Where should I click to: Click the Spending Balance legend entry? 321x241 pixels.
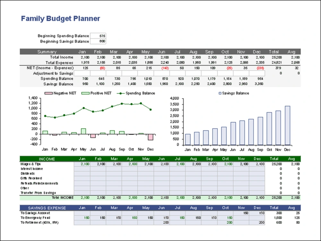point(136,93)
